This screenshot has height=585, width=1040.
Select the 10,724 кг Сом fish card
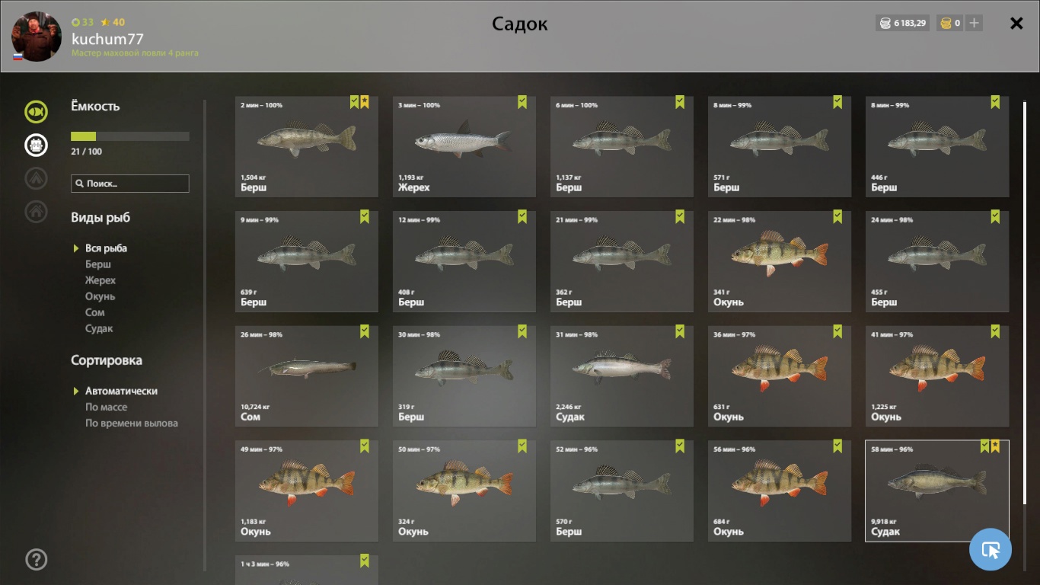tap(307, 376)
